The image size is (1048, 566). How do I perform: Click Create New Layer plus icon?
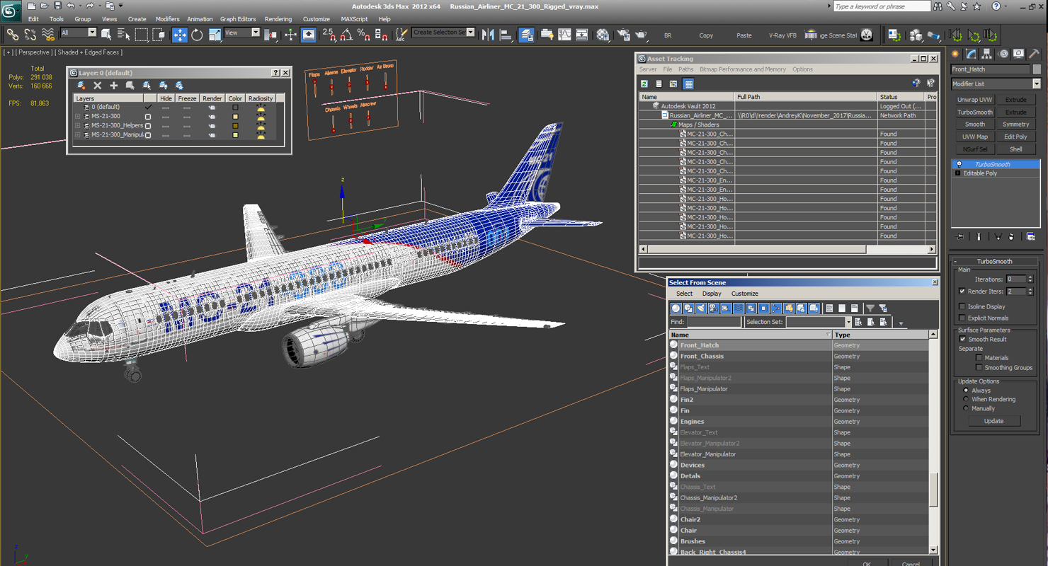[x=113, y=86]
